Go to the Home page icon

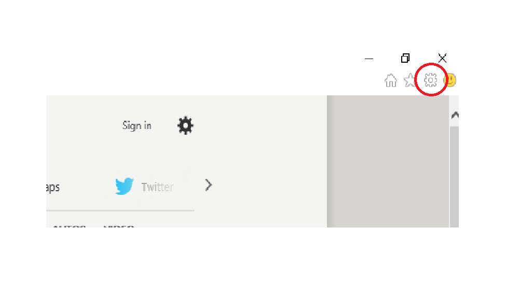391,80
